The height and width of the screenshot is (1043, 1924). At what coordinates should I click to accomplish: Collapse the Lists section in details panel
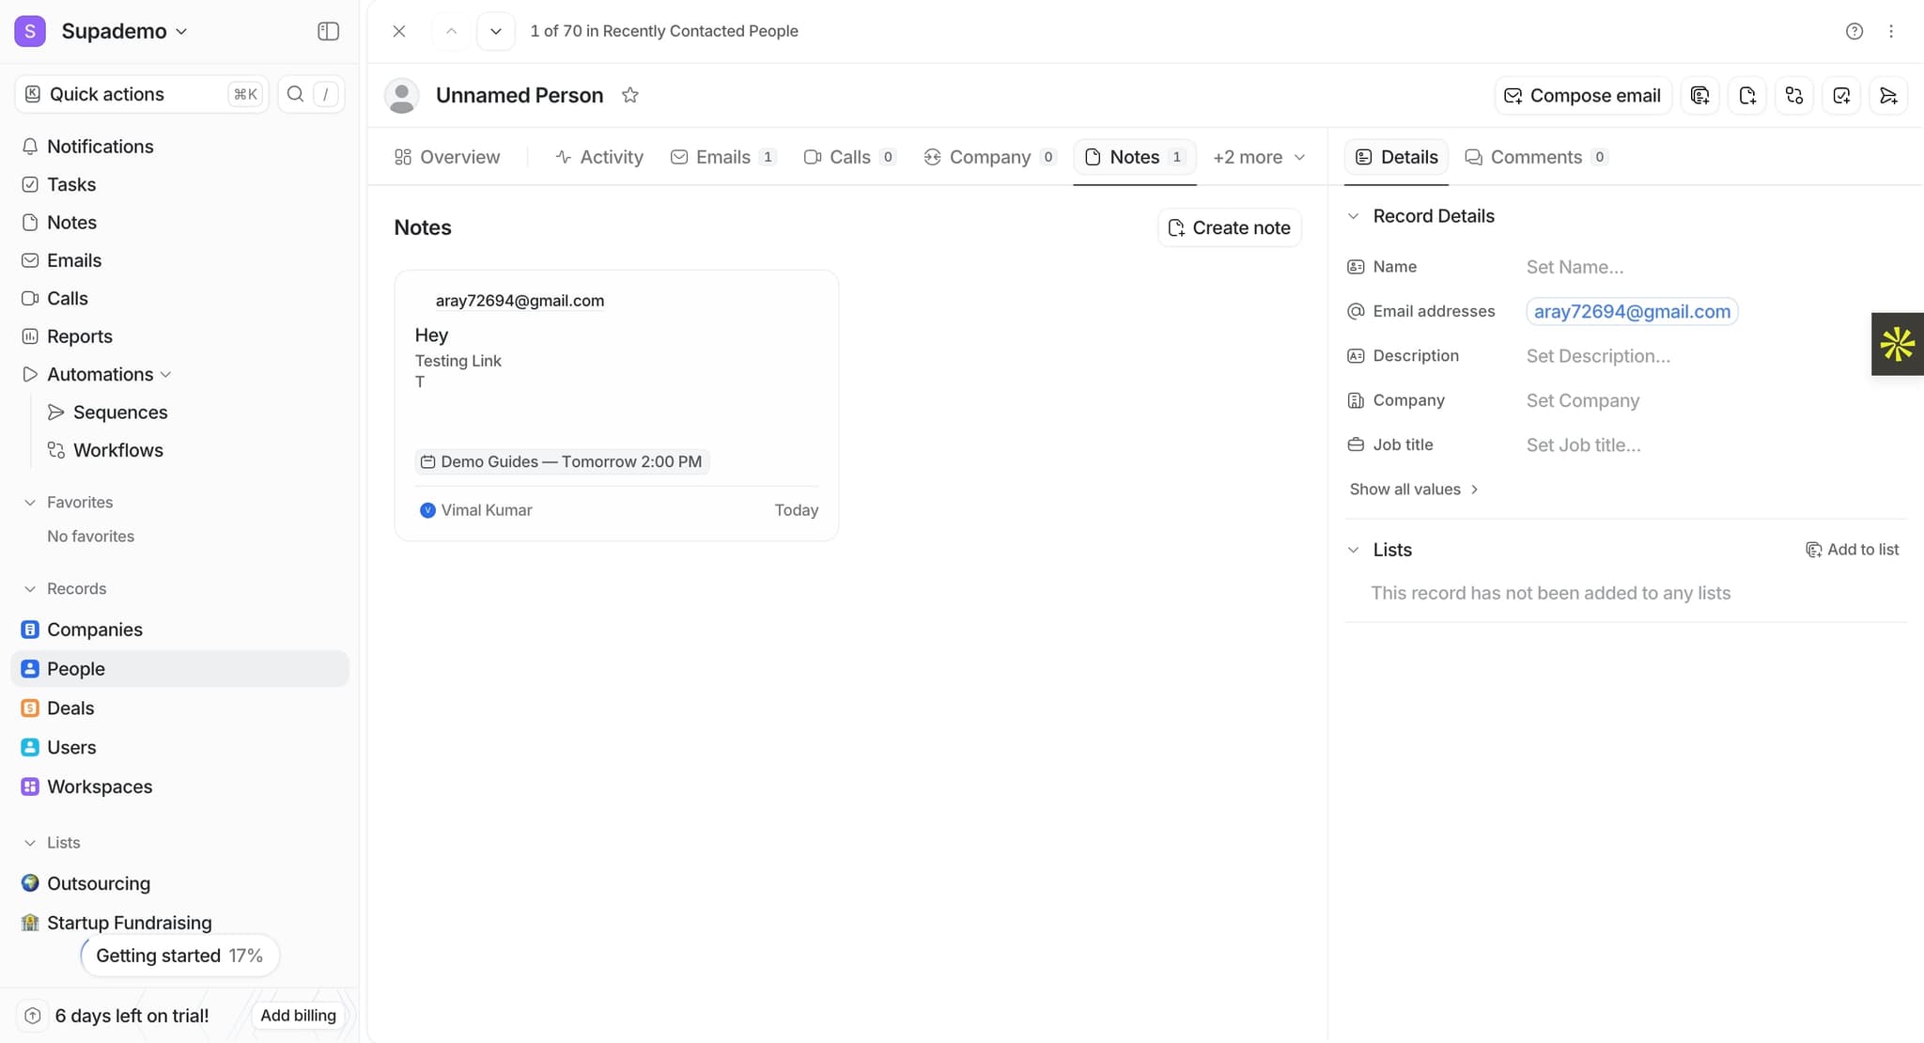tap(1353, 550)
